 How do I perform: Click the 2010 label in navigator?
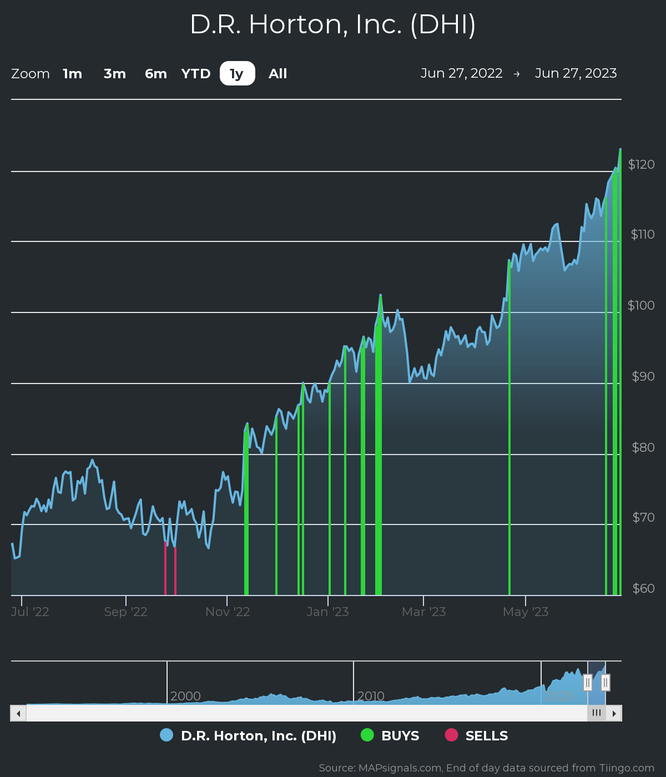click(371, 696)
